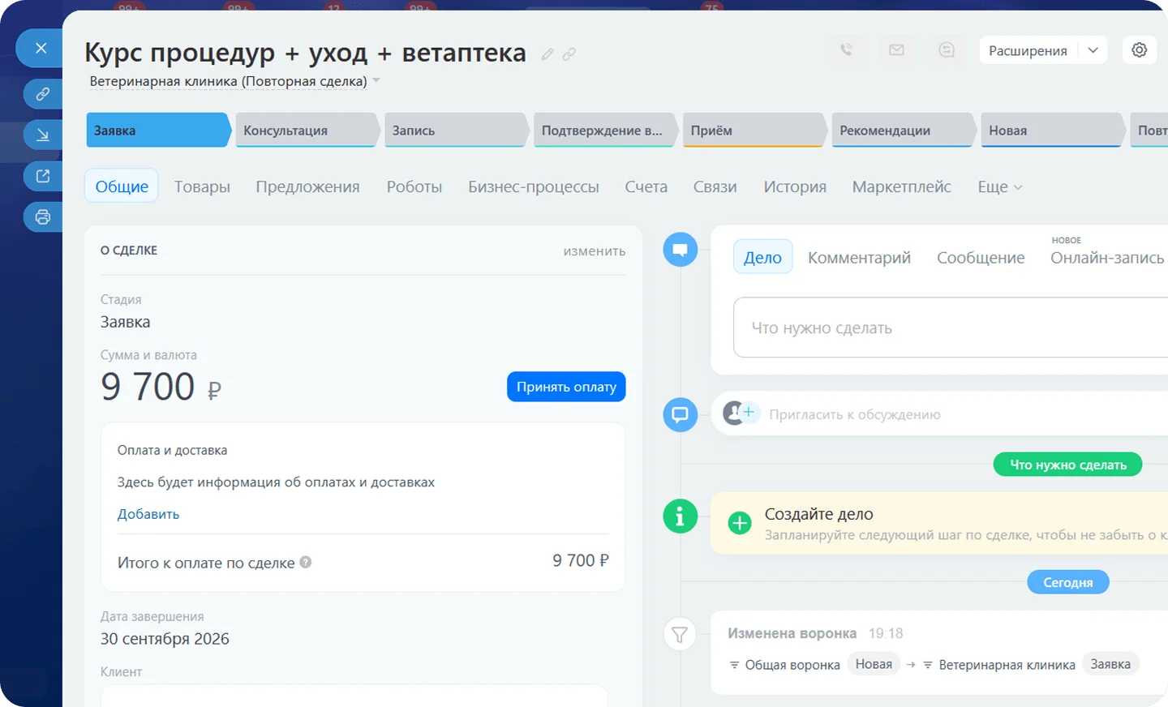Viewport: 1168px width, 707px height.
Task: Click изменить in О сделке section
Action: point(595,251)
